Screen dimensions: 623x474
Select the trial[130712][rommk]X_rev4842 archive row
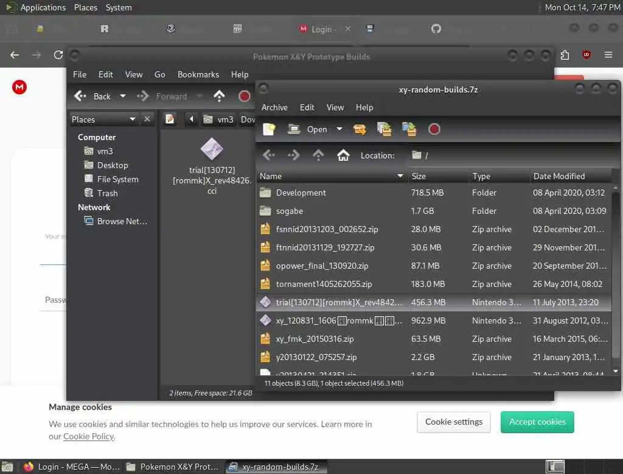(434, 302)
